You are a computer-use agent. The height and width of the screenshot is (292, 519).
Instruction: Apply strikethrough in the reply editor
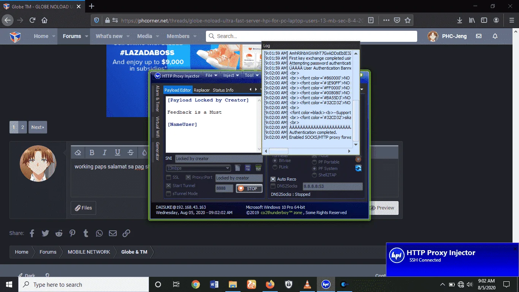tap(130, 152)
